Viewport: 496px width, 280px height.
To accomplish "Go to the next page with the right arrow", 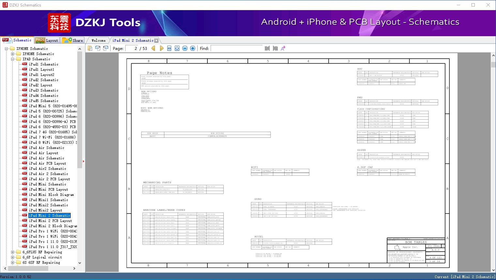I will coord(162,48).
